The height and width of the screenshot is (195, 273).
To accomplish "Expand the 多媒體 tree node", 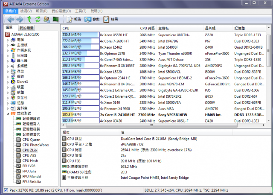I will (8, 66).
